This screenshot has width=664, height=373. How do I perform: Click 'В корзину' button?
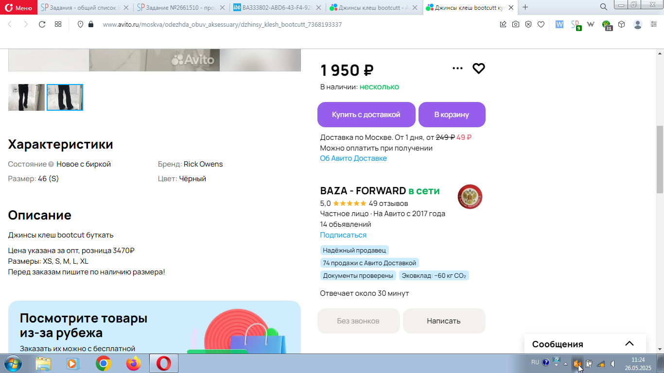(452, 115)
